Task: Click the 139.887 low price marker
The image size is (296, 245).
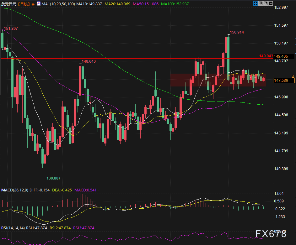Action: [53, 178]
